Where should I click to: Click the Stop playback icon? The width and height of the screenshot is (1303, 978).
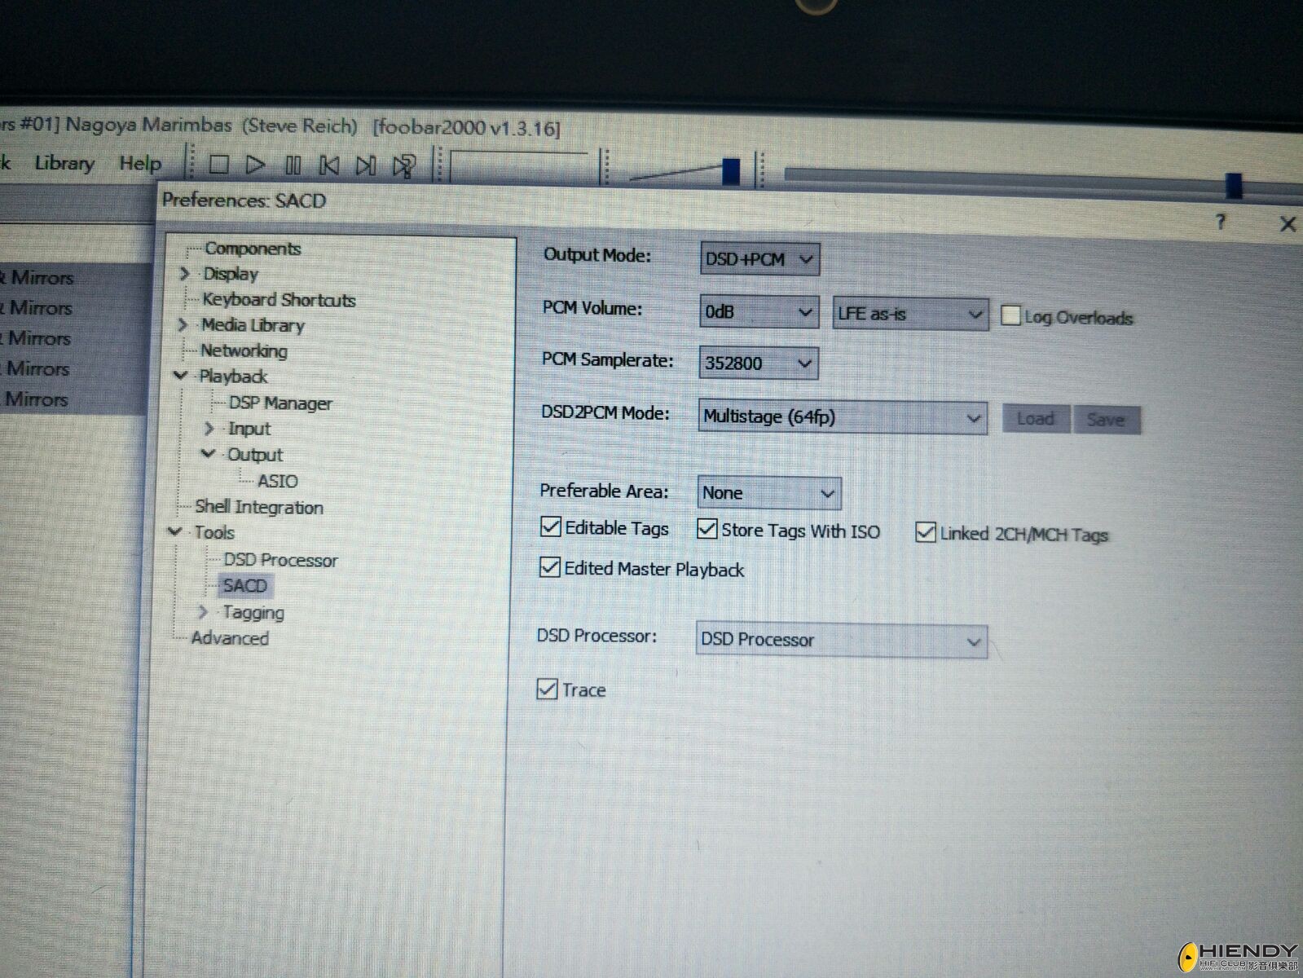click(x=218, y=165)
